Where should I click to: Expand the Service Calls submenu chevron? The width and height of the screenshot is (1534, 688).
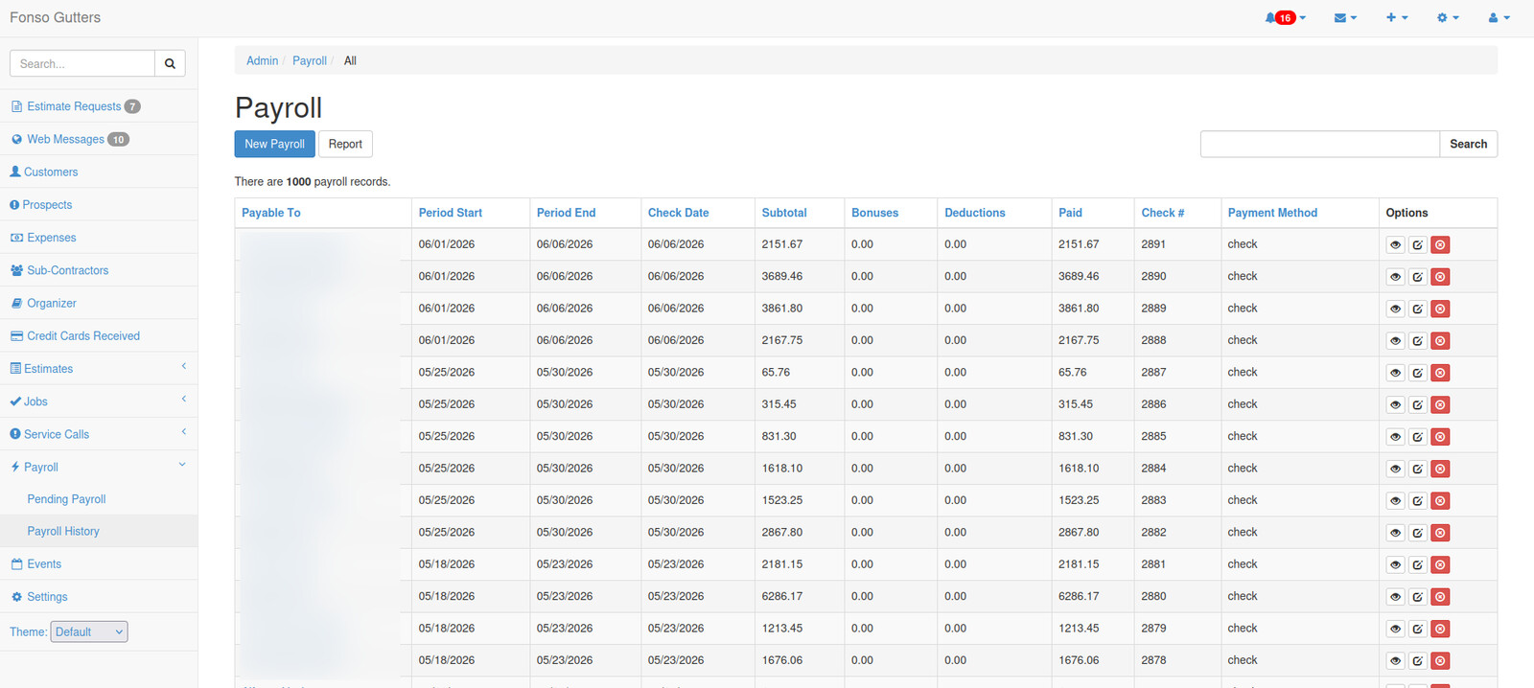pyautogui.click(x=183, y=432)
